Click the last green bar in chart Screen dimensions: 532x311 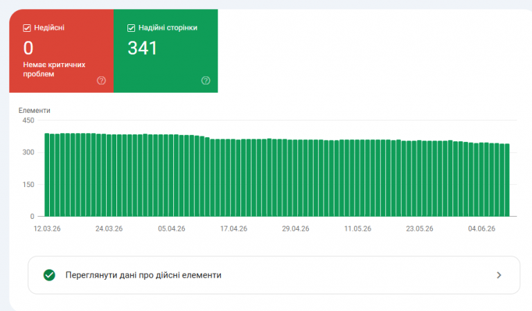(507, 180)
